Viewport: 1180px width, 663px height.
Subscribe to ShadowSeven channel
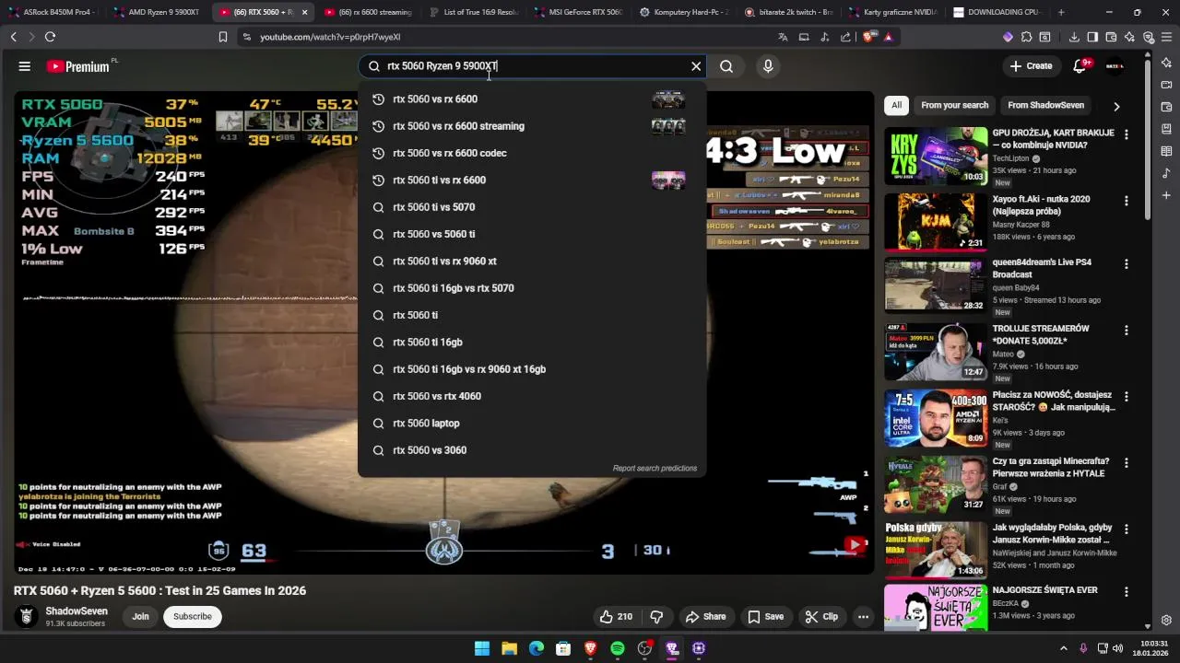[x=193, y=617]
